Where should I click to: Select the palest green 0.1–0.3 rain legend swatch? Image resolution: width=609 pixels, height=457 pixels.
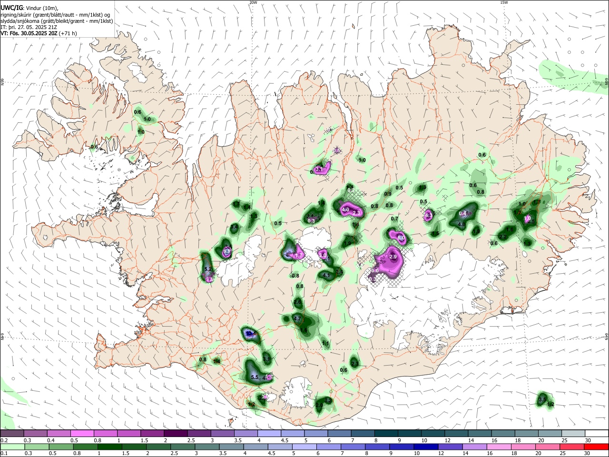[12, 447]
